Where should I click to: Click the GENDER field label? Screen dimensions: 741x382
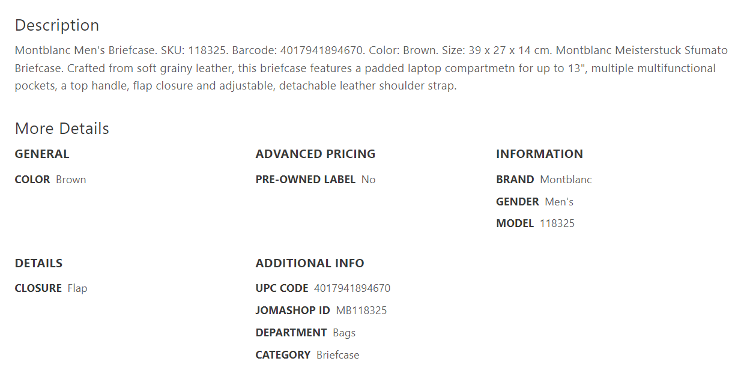click(518, 202)
